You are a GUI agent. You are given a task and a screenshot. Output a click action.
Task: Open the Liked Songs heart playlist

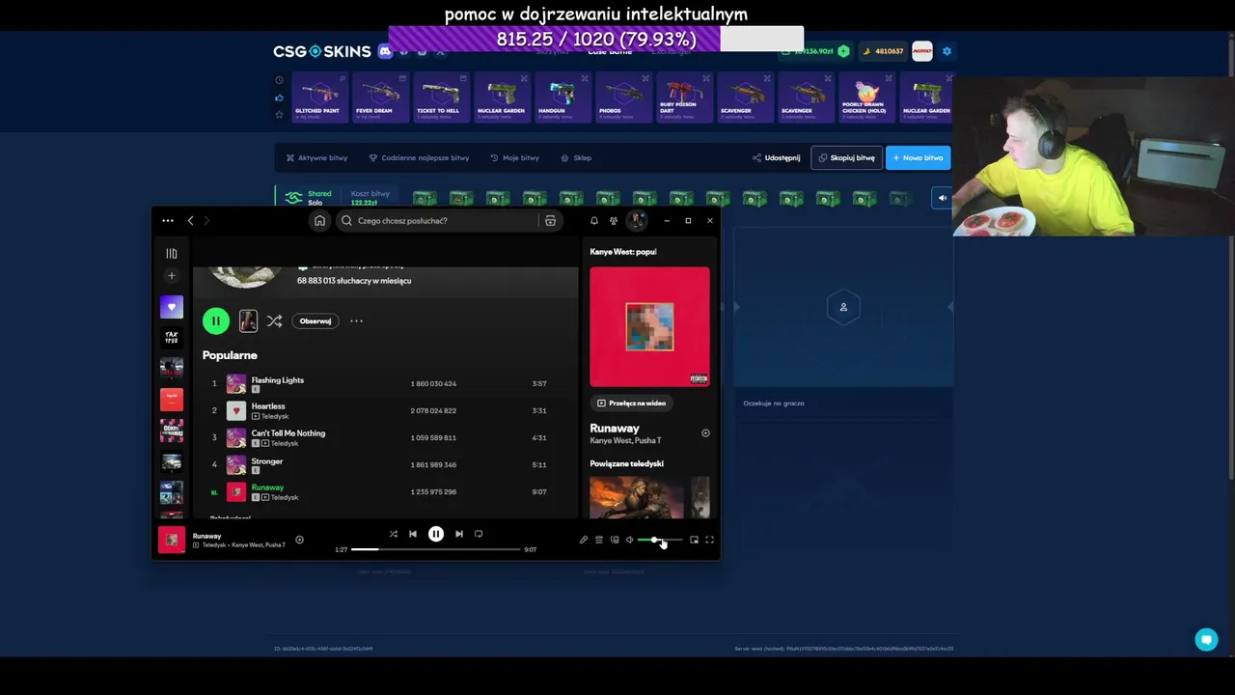coord(172,307)
